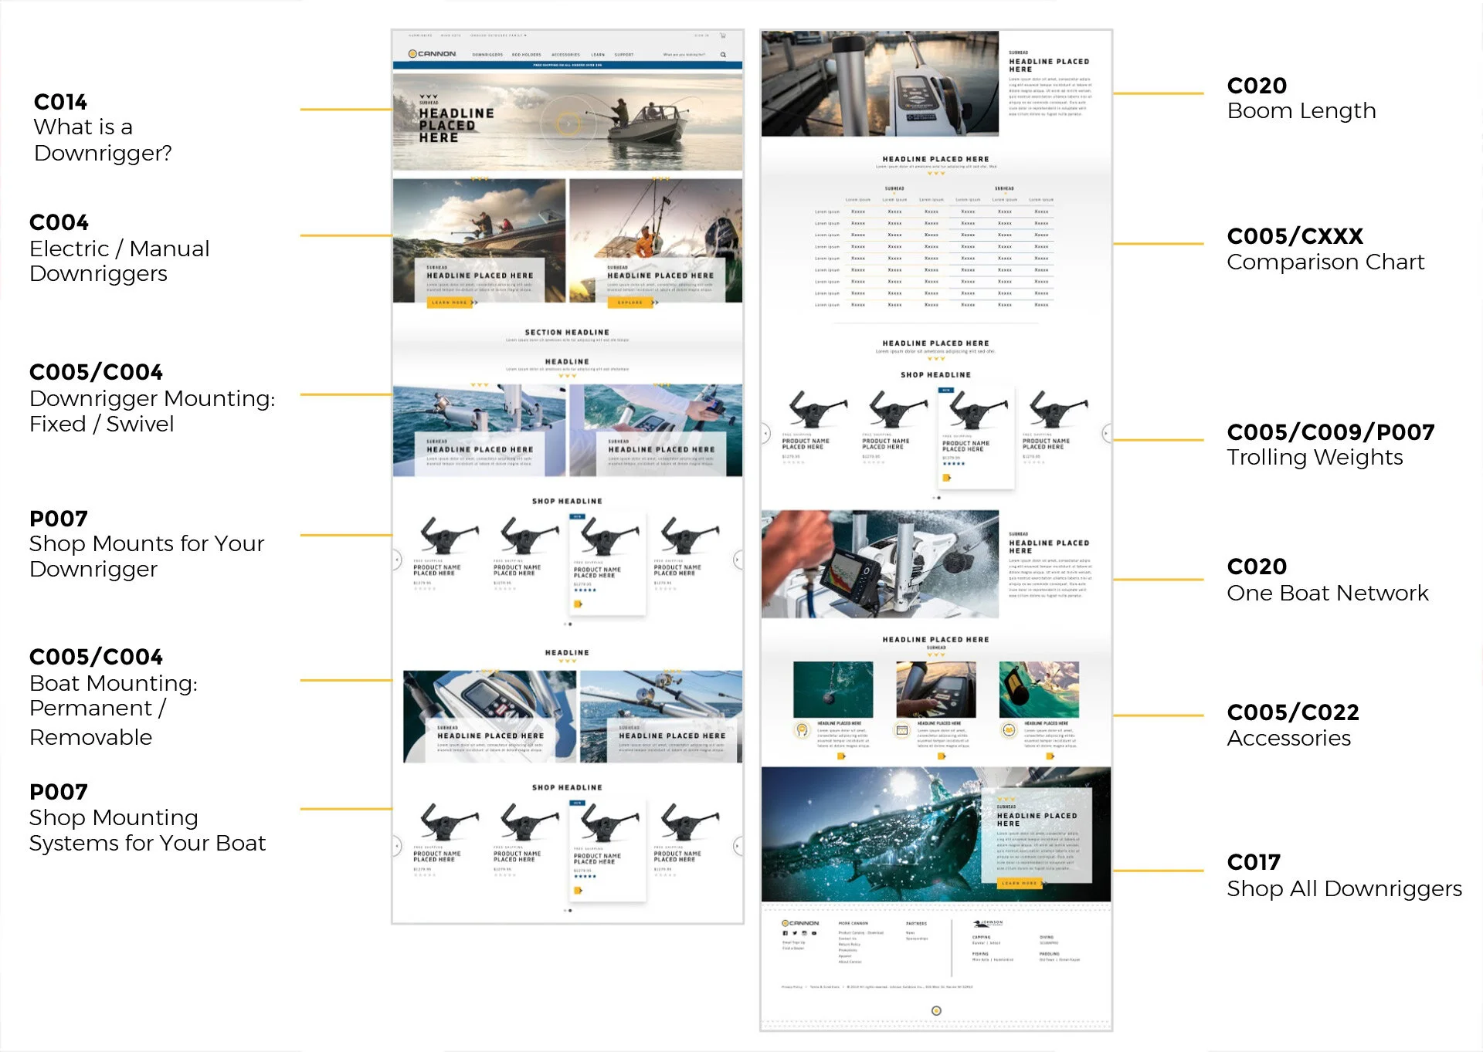1483x1052 pixels.
Task: Open search with the magnifying glass icon
Action: point(722,54)
